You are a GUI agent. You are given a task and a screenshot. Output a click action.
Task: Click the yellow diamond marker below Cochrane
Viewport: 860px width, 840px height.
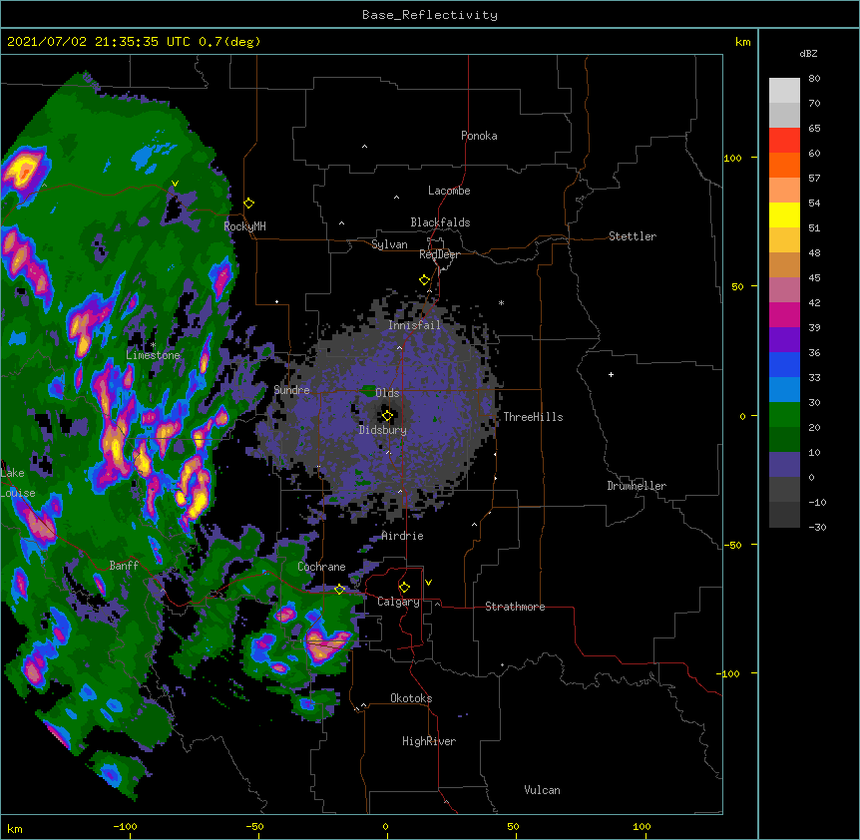tap(339, 590)
